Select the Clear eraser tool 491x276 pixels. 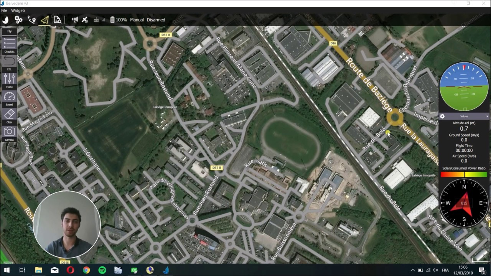point(10,115)
